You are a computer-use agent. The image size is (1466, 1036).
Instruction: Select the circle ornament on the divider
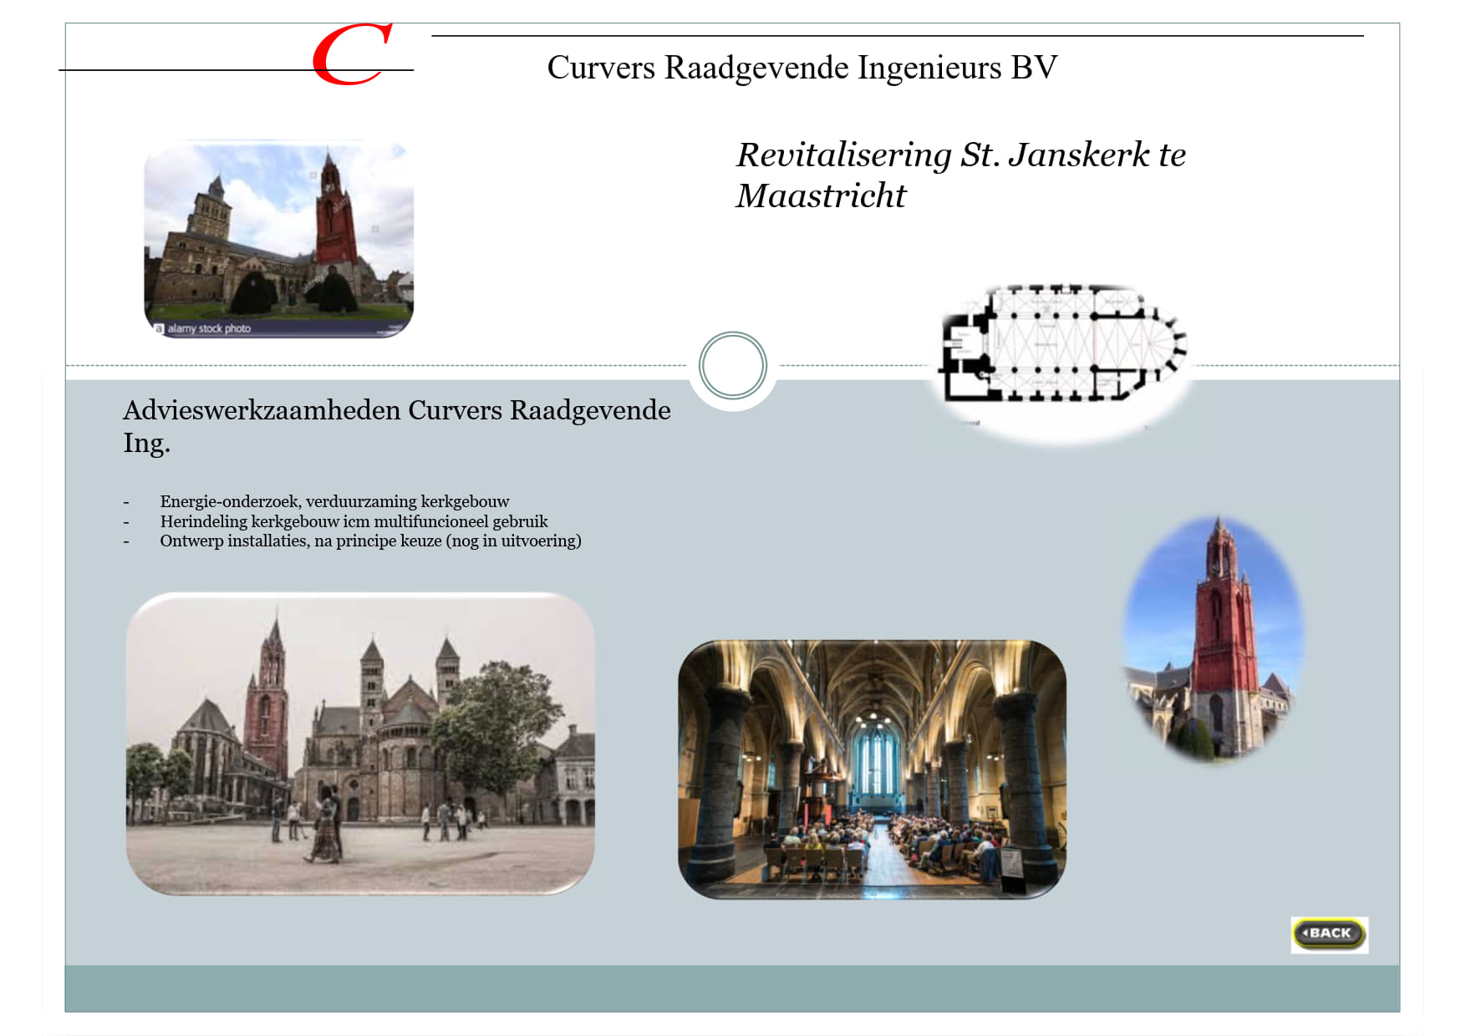[732, 366]
